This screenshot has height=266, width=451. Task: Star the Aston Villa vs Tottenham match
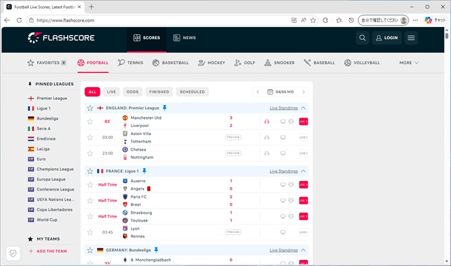(90, 138)
